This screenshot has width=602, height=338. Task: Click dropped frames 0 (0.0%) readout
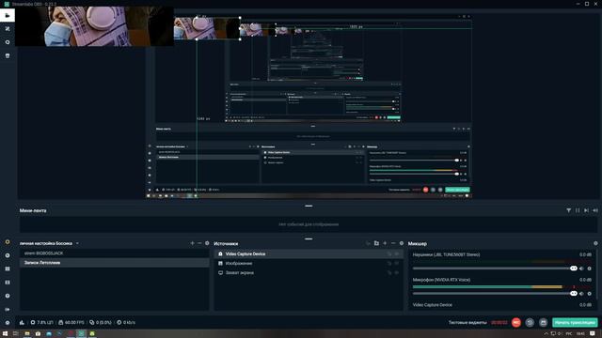click(101, 322)
